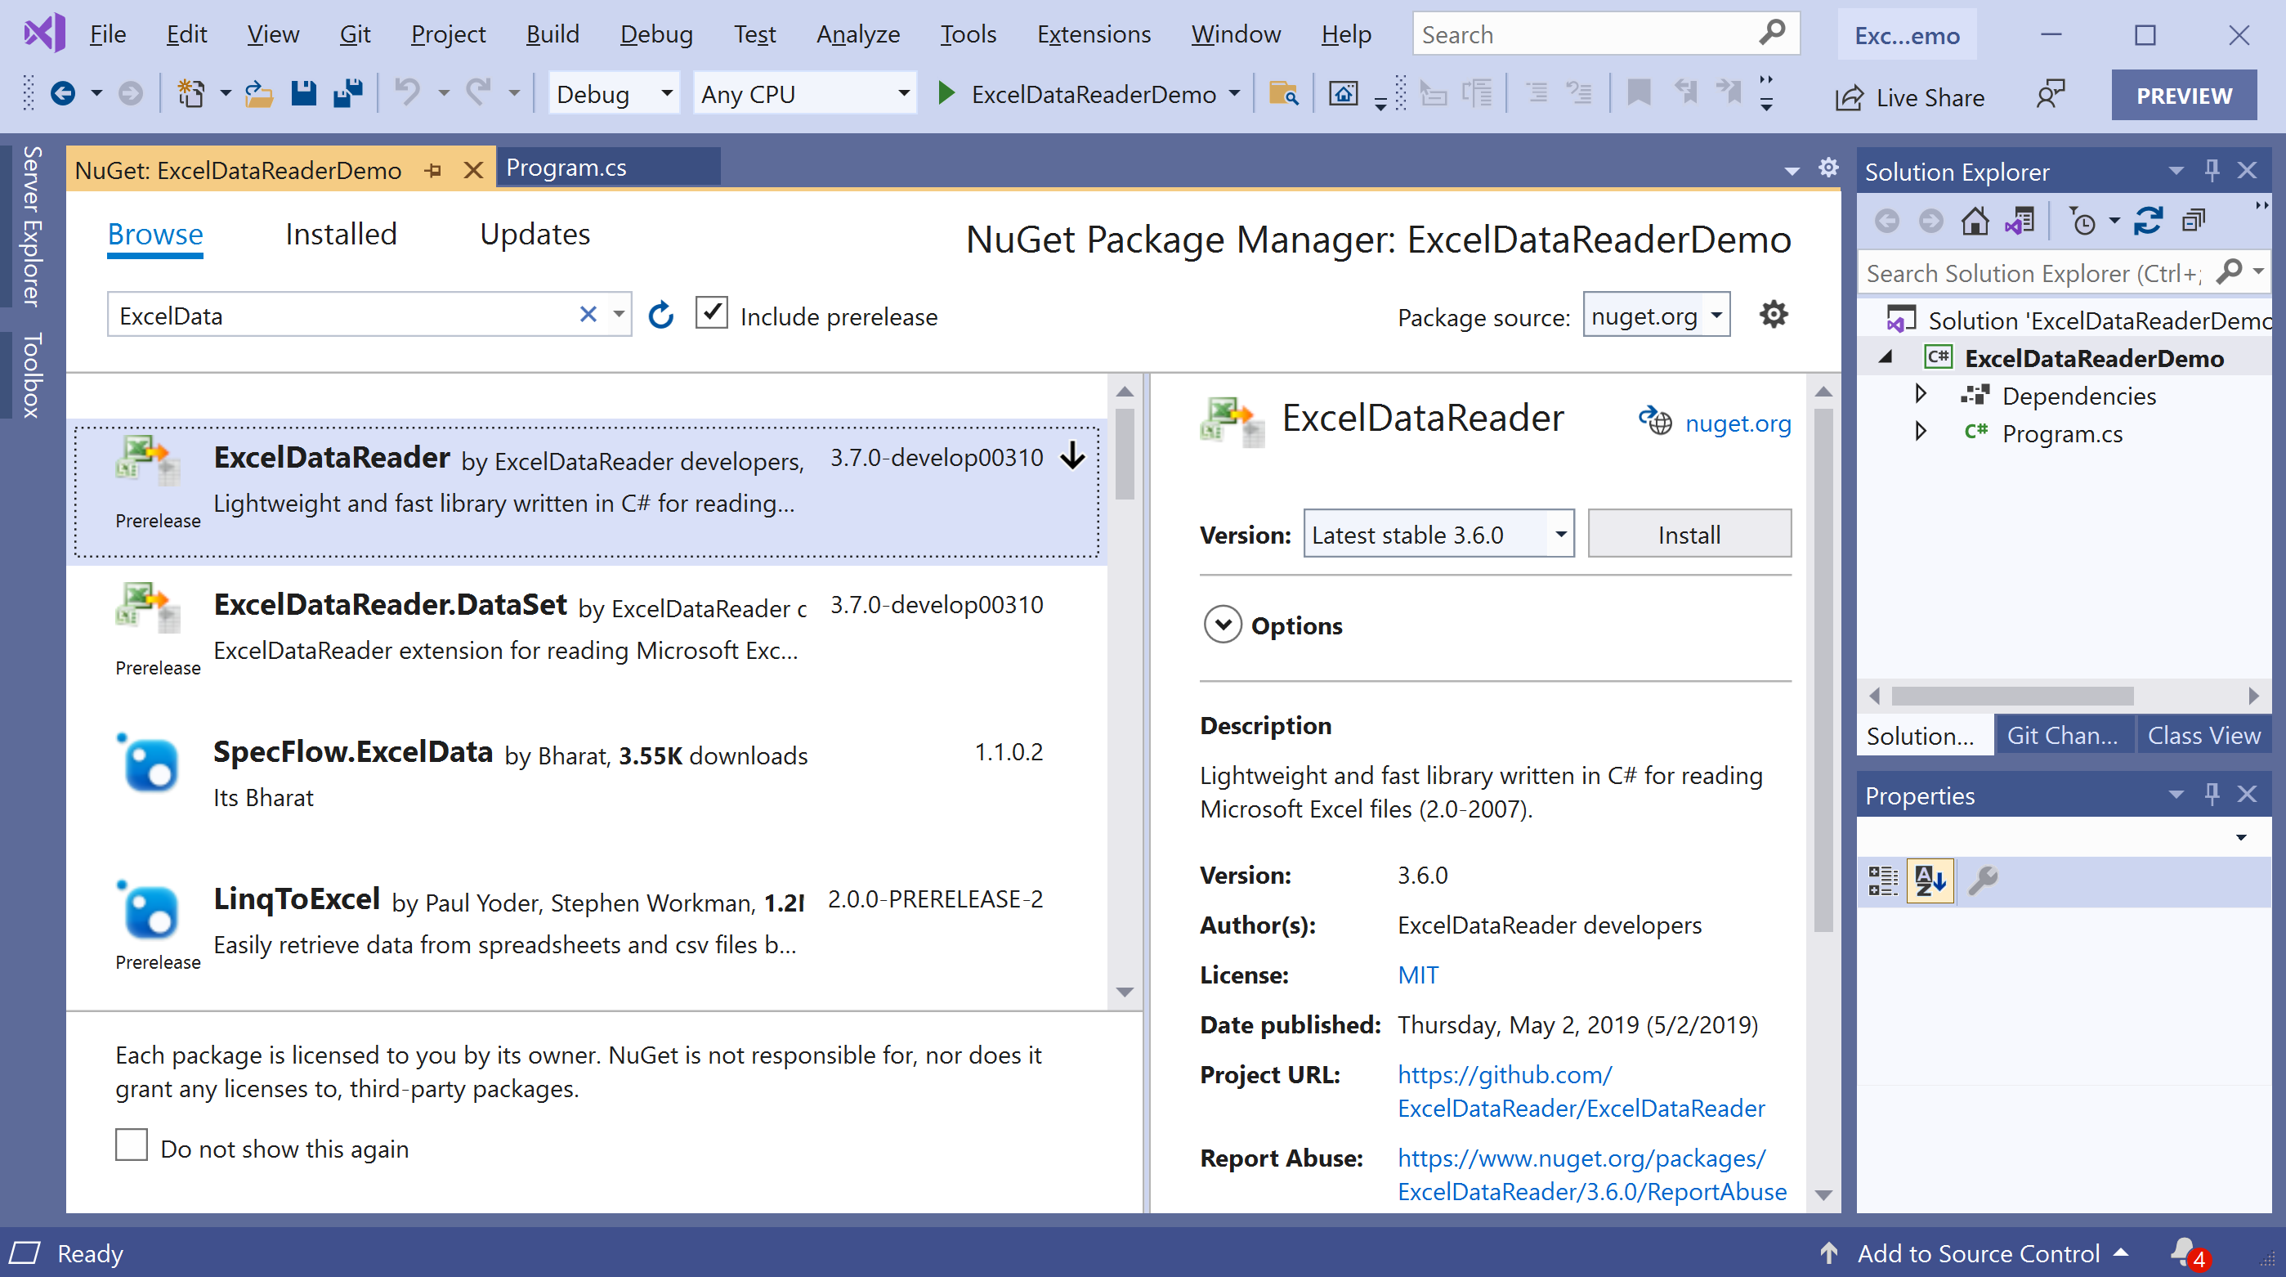Image resolution: width=2286 pixels, height=1277 pixels.
Task: Expand the Dependencies tree node
Action: click(x=1921, y=394)
